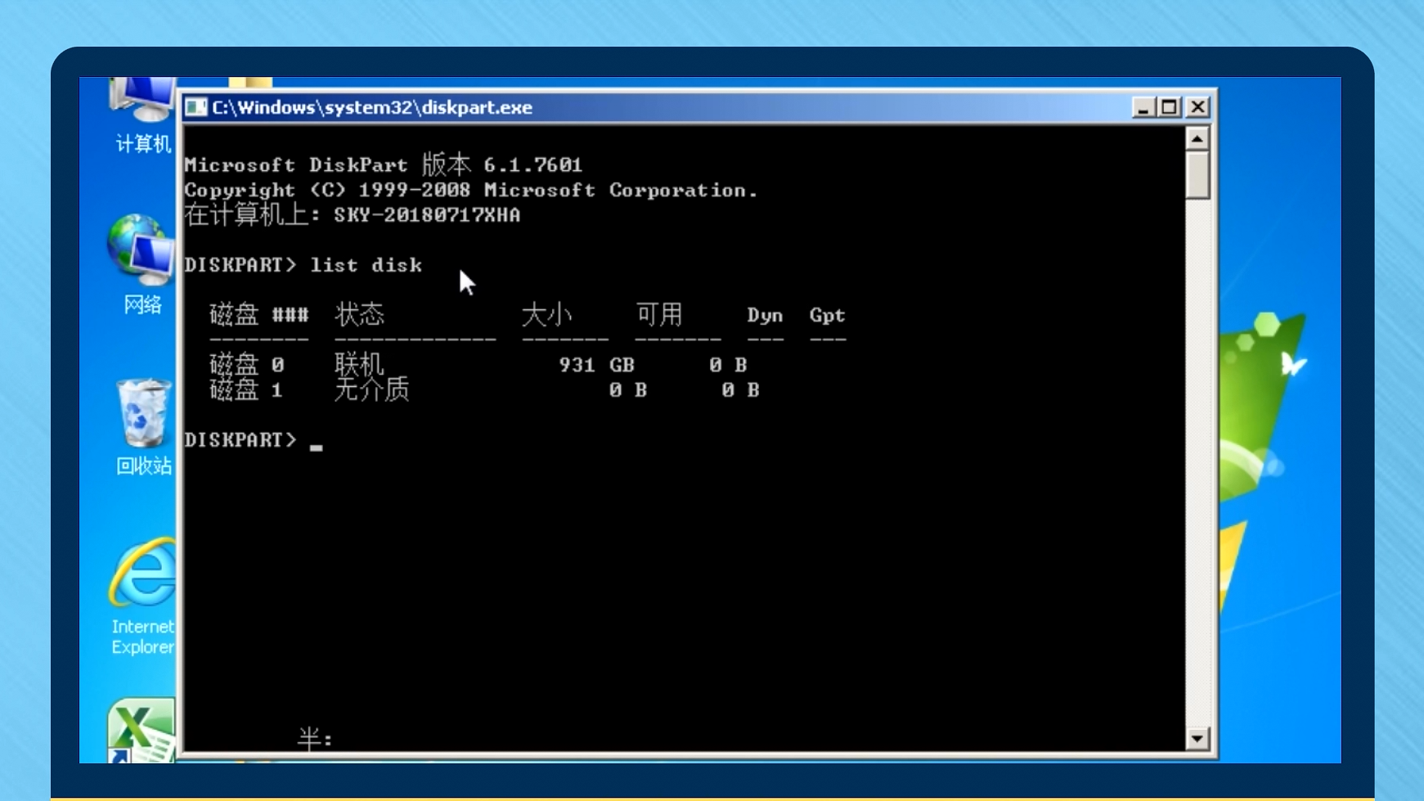
Task: Click the '大小' column header
Action: pyautogui.click(x=547, y=314)
